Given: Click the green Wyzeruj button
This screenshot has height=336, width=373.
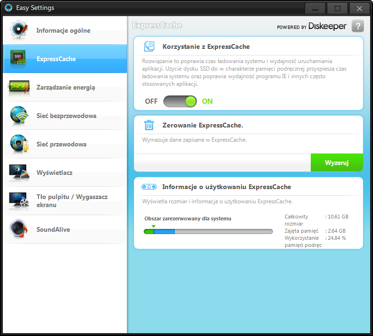Looking at the screenshot, I should point(337,163).
